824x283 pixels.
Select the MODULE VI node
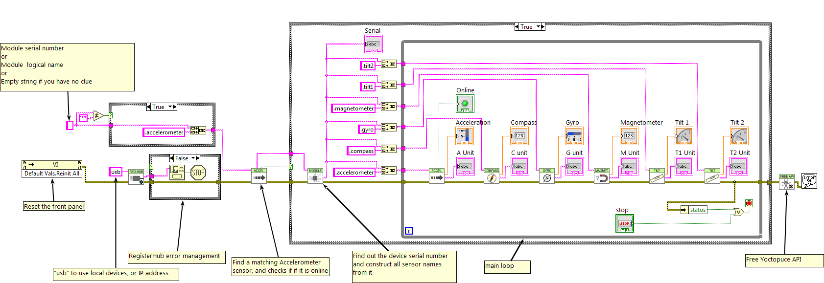point(315,176)
